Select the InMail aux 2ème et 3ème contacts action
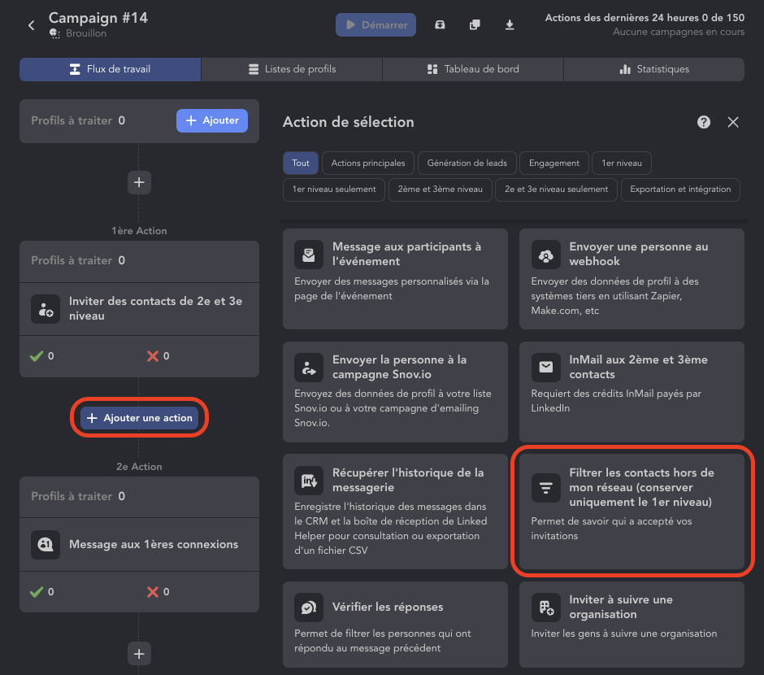764x675 pixels. [632, 392]
